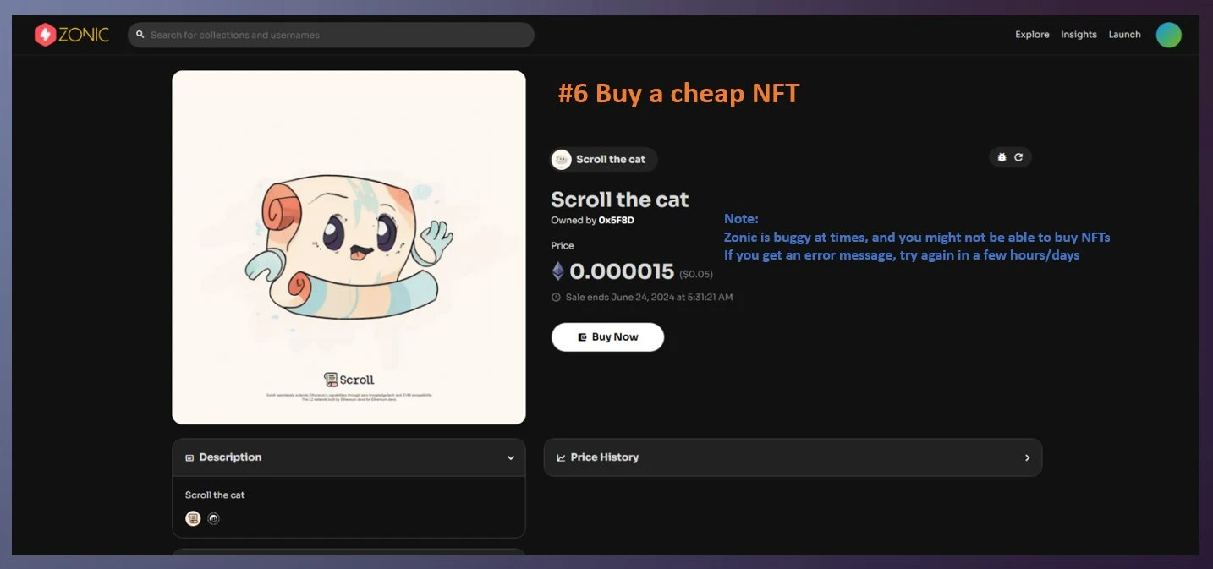Open owner profile 0x5F8D

click(x=616, y=220)
